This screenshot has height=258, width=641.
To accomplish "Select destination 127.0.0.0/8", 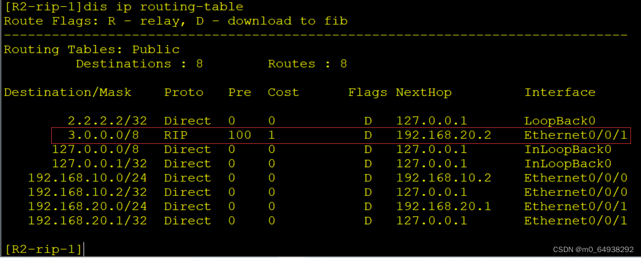I will (96, 149).
